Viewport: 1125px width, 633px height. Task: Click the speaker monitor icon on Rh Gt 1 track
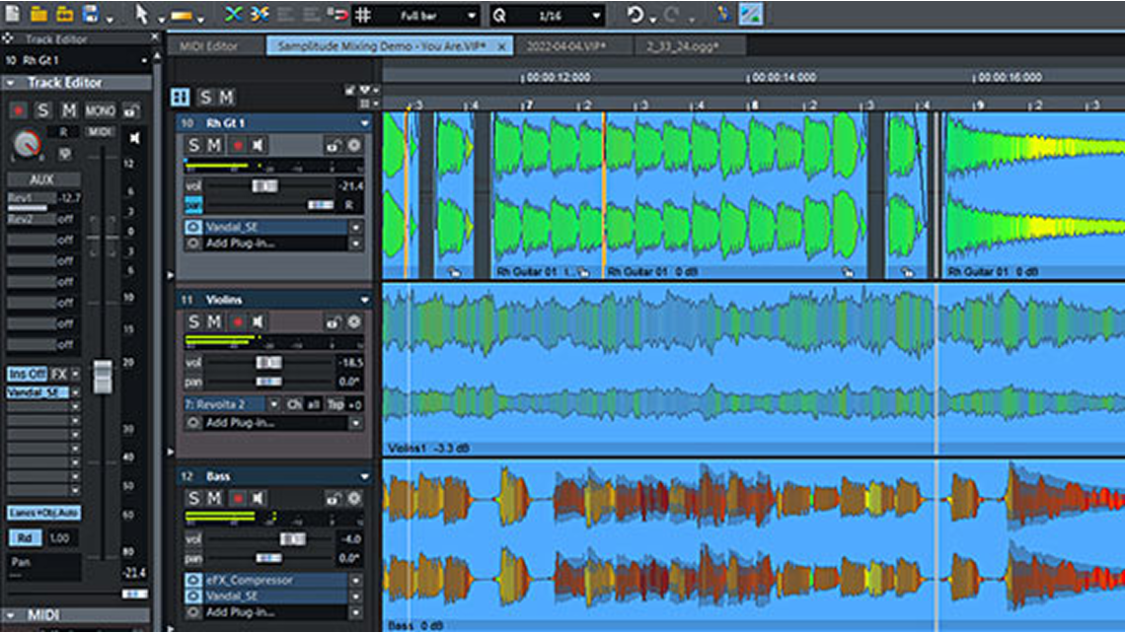[x=259, y=146]
